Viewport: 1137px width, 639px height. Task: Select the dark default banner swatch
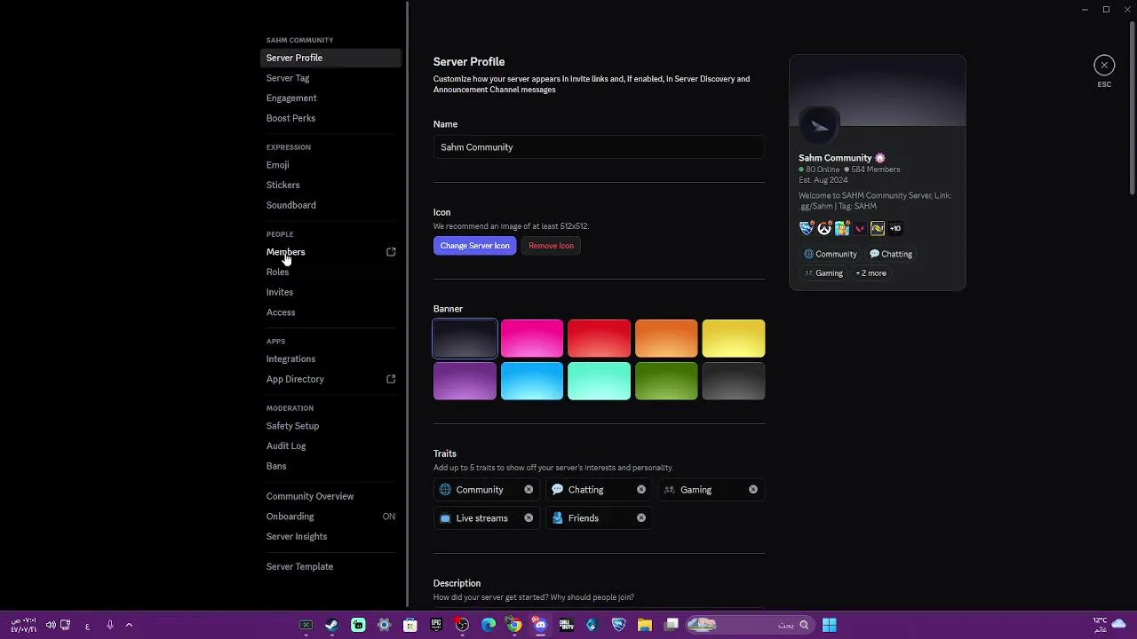click(x=465, y=338)
